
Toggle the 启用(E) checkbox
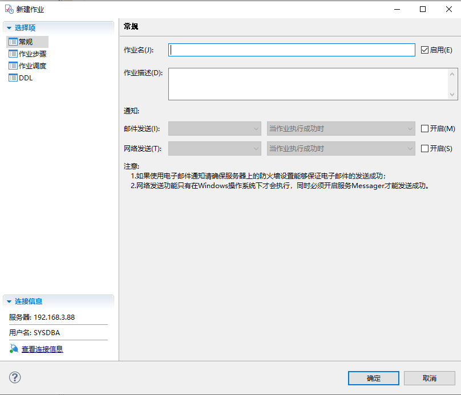tap(424, 50)
